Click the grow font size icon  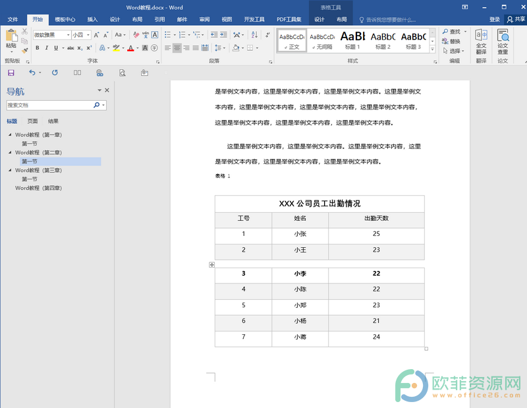[x=96, y=35]
